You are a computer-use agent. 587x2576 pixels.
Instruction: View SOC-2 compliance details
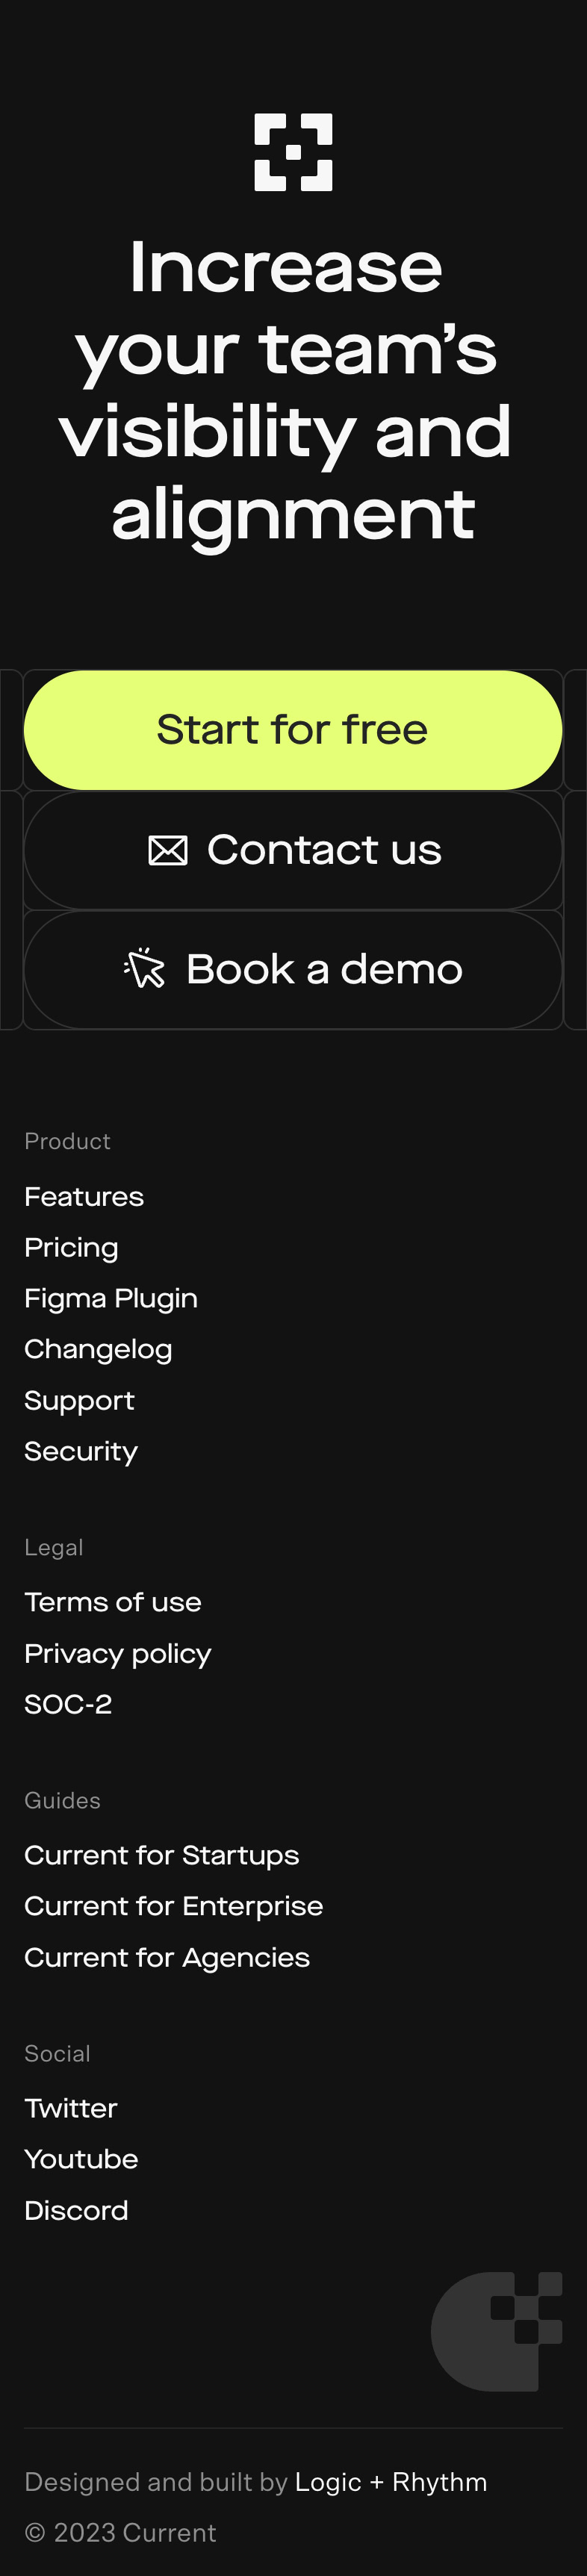click(x=67, y=1704)
